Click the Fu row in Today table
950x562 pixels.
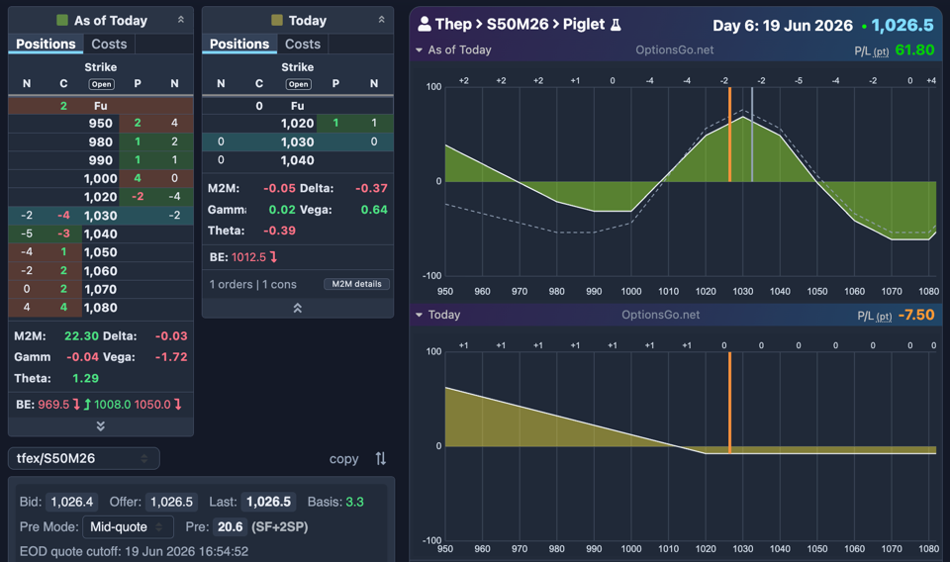point(298,105)
